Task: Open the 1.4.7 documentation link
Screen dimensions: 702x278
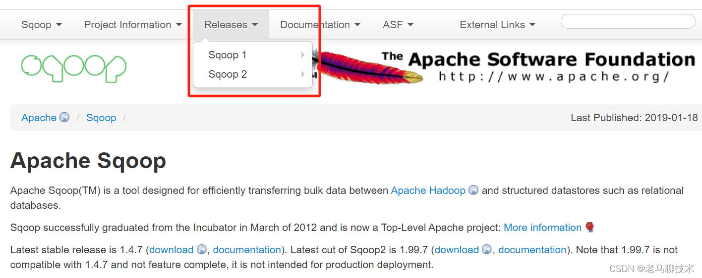Action: point(247,250)
